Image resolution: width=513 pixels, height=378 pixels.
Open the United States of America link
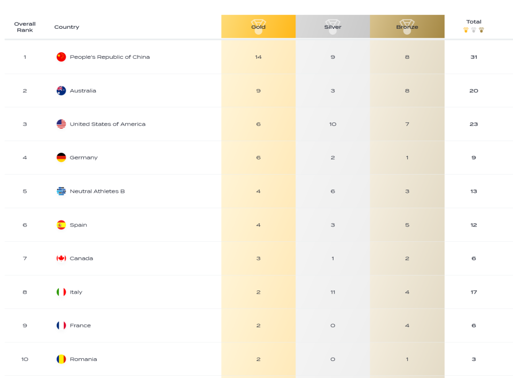click(x=107, y=124)
